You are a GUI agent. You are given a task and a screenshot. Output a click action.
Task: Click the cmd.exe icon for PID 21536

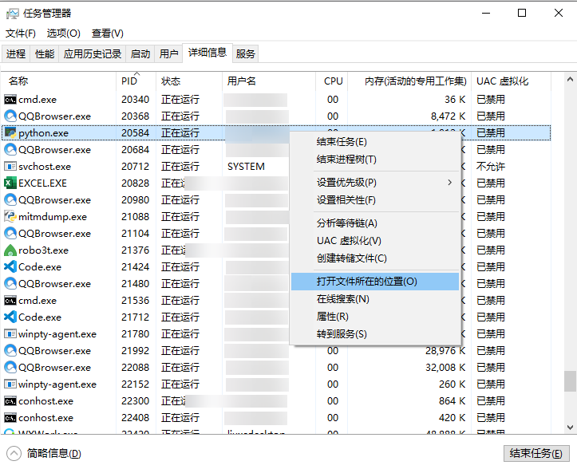[x=10, y=301]
